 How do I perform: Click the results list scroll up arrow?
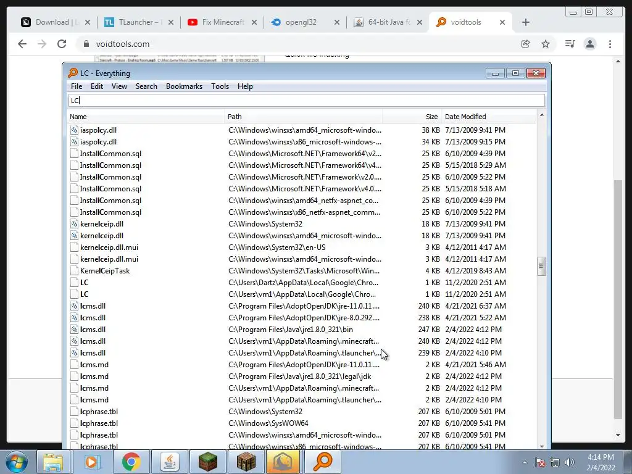[x=541, y=115]
